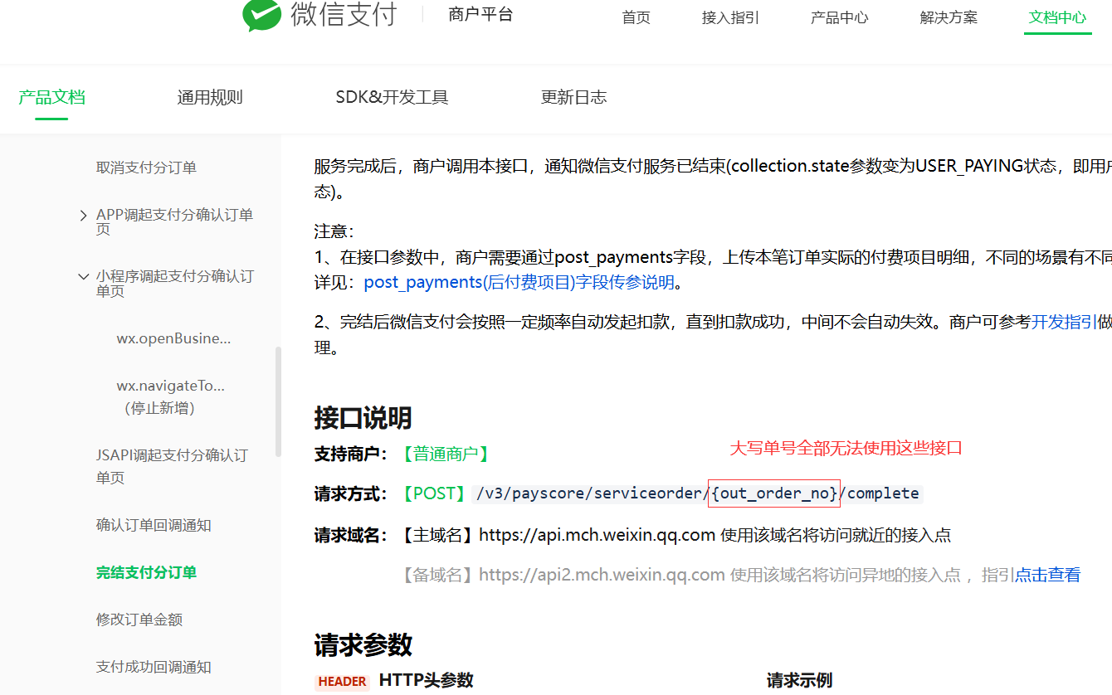Open APP调起支付分确认订单页 sidebar entry
Viewport: 1112px width, 695px height.
click(x=174, y=221)
